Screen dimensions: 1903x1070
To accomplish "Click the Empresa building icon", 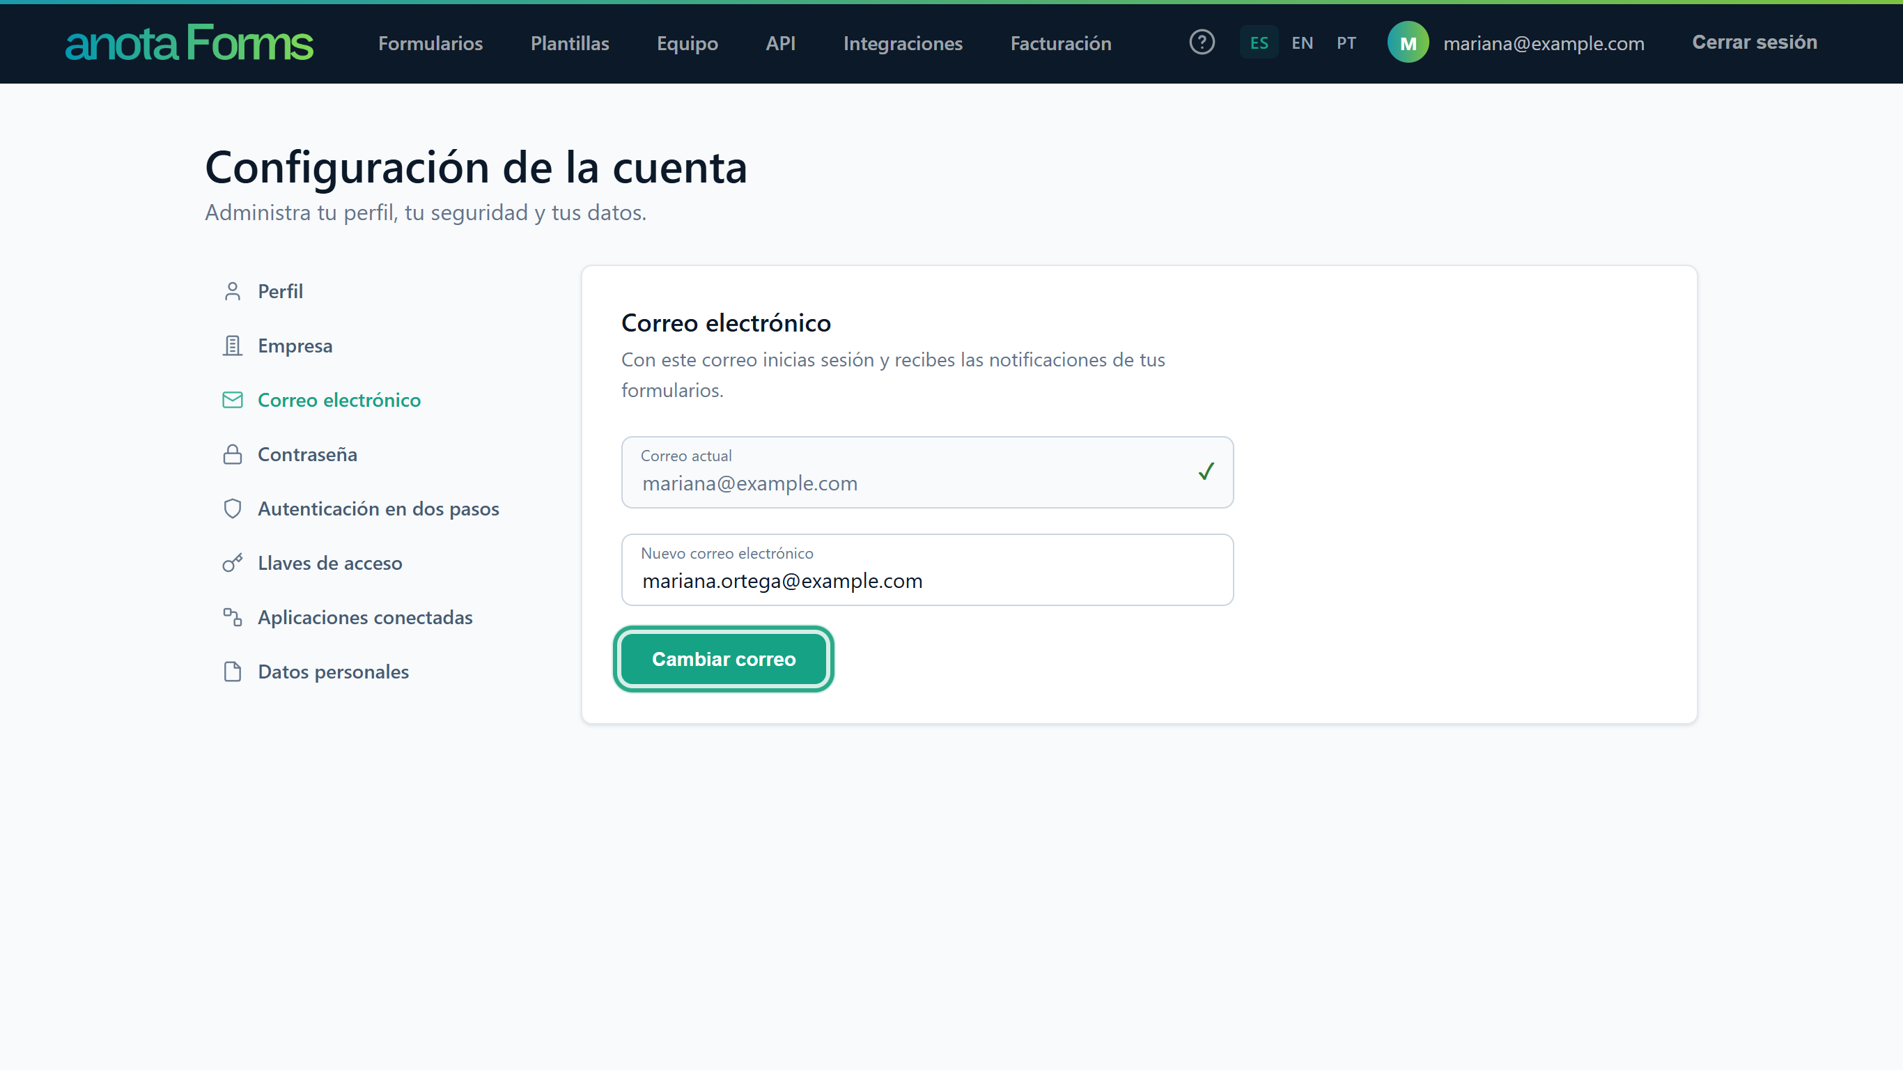I will (x=232, y=346).
